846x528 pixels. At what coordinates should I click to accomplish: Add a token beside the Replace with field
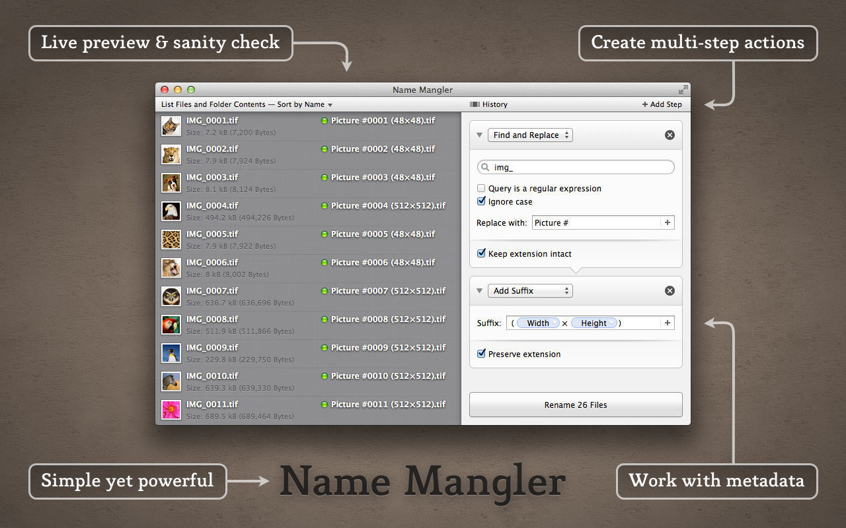point(669,222)
